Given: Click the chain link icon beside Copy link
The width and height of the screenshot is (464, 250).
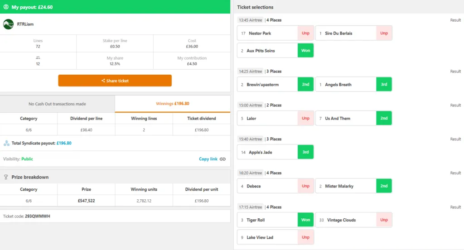Looking at the screenshot, I should [x=222, y=159].
